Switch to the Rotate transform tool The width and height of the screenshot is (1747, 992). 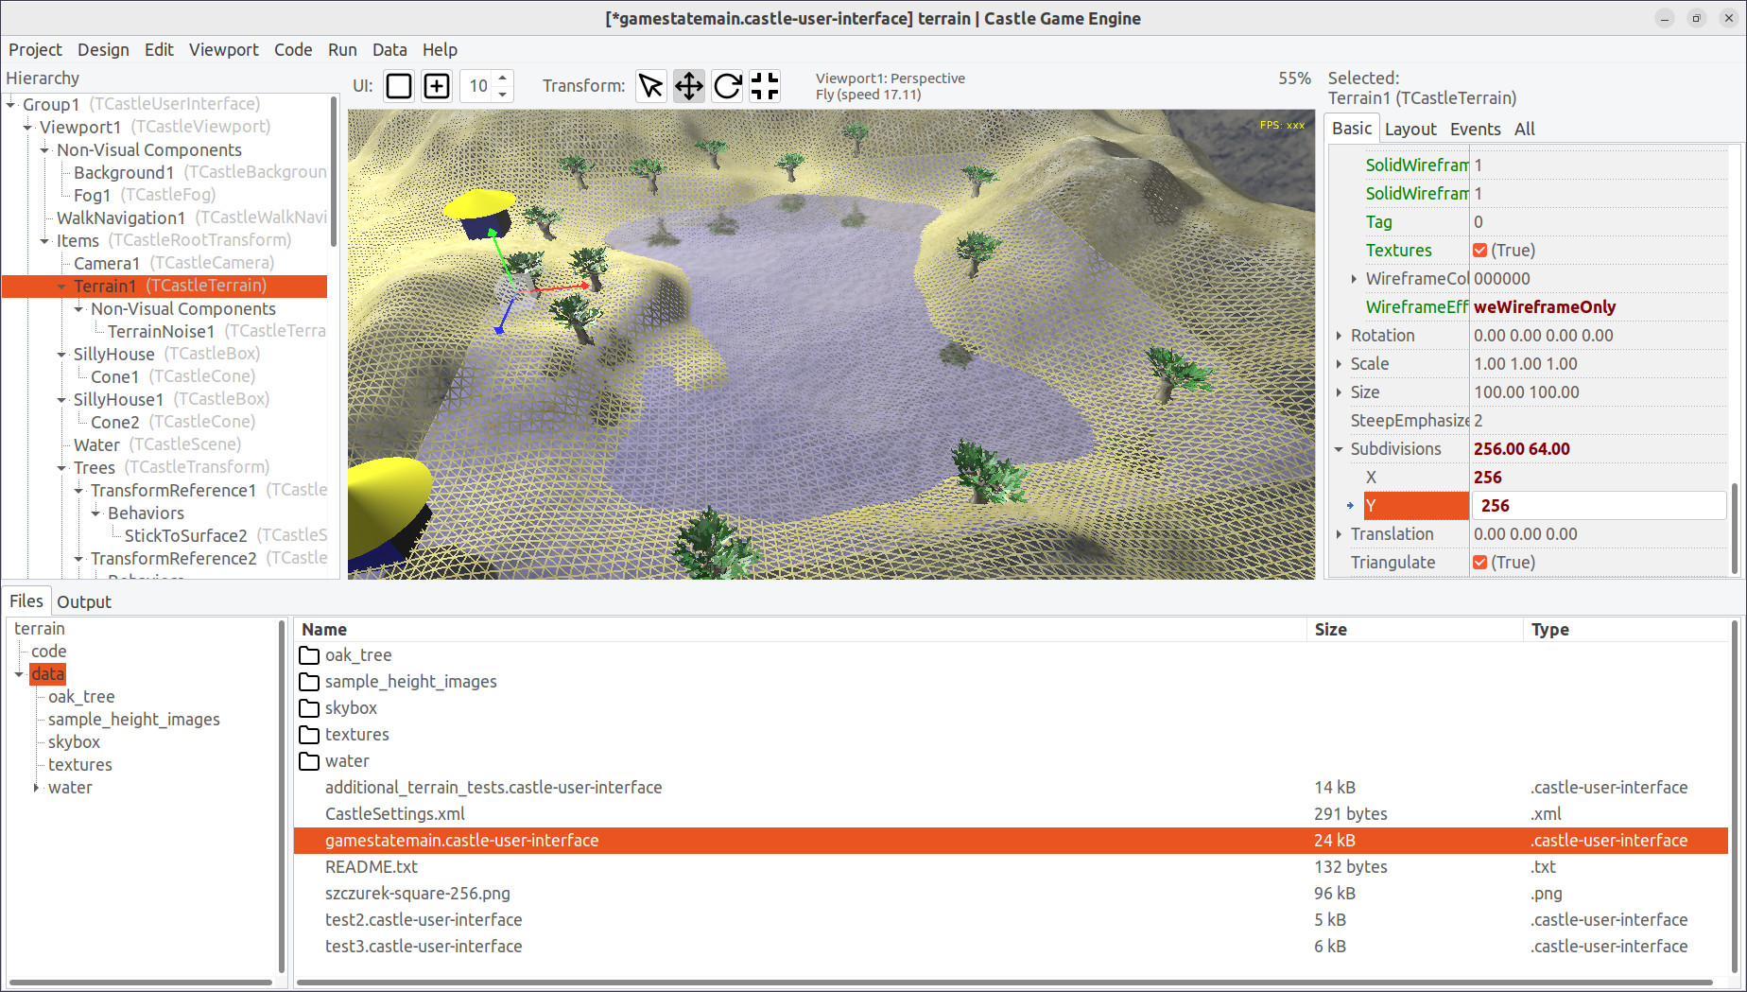[x=727, y=86]
